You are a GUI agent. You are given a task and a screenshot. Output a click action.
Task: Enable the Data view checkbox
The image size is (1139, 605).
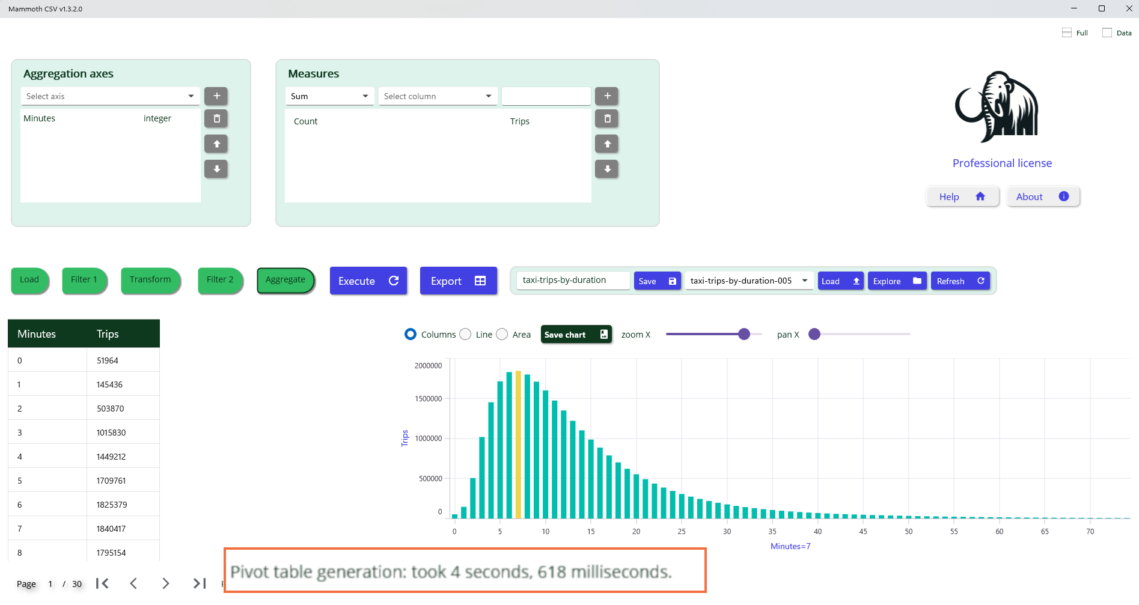1107,33
